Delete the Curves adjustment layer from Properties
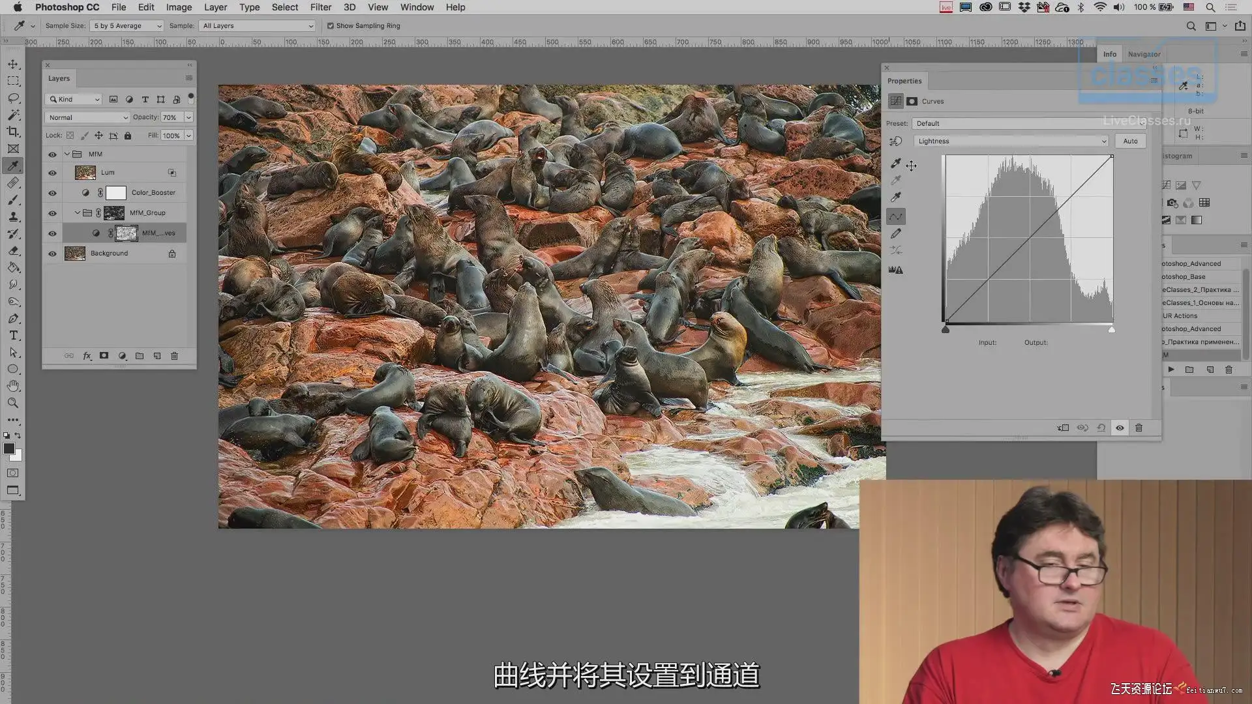The height and width of the screenshot is (704, 1252). coord(1139,428)
